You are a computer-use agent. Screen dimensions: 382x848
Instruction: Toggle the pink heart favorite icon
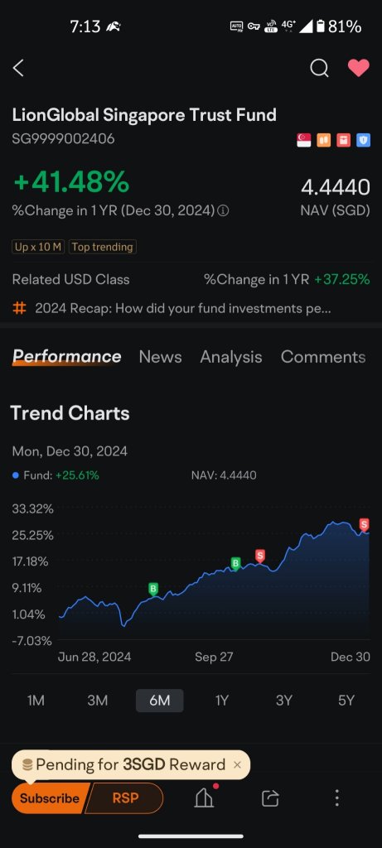(358, 68)
